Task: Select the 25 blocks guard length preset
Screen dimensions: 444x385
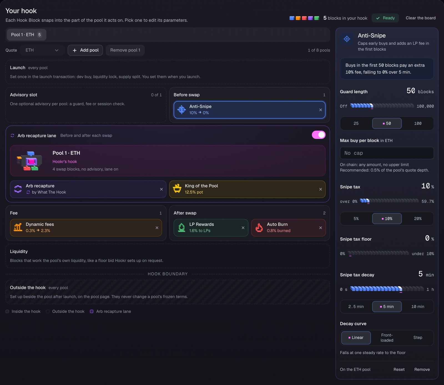Action: click(x=356, y=123)
